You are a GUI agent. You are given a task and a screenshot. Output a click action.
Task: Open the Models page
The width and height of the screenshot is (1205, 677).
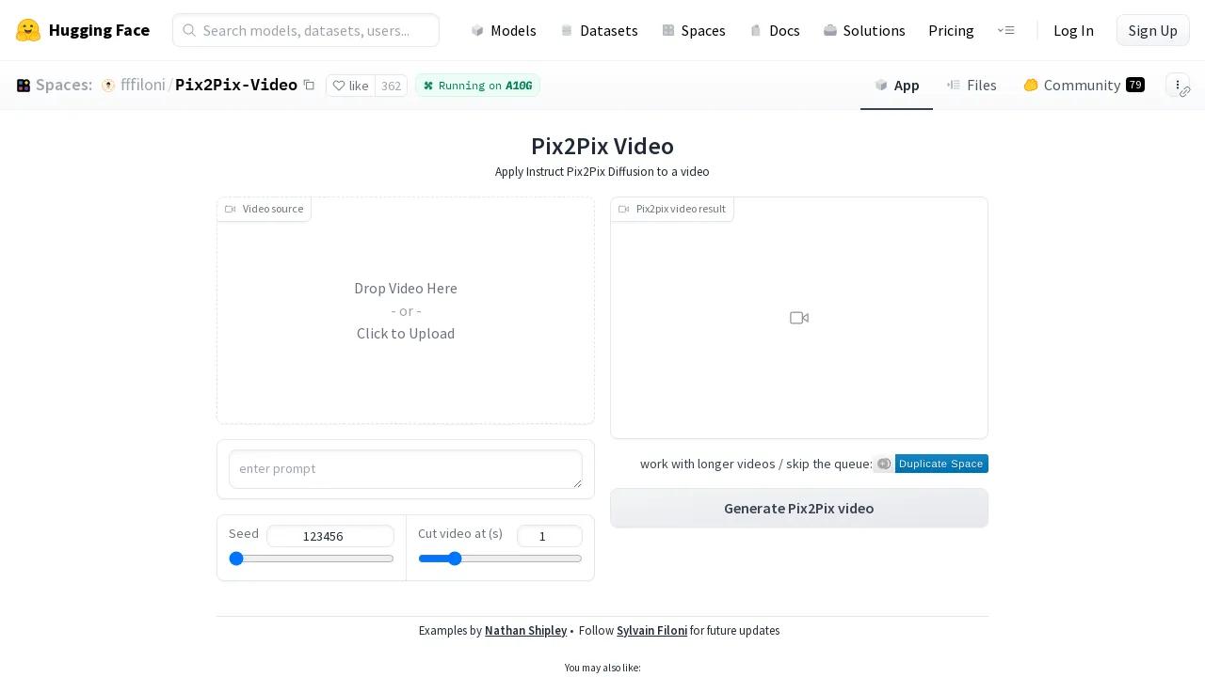504,30
